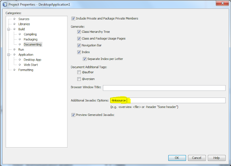The image size is (231, 166).
Task: Open Help for project properties
Action: pyautogui.click(x=217, y=158)
